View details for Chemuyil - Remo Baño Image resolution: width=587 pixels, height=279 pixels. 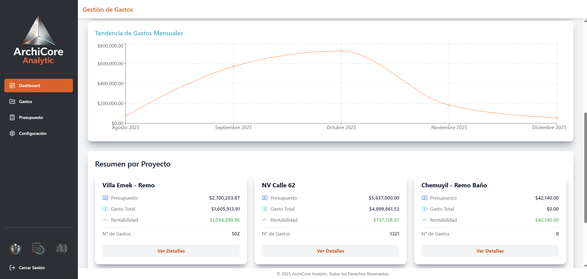point(490,251)
